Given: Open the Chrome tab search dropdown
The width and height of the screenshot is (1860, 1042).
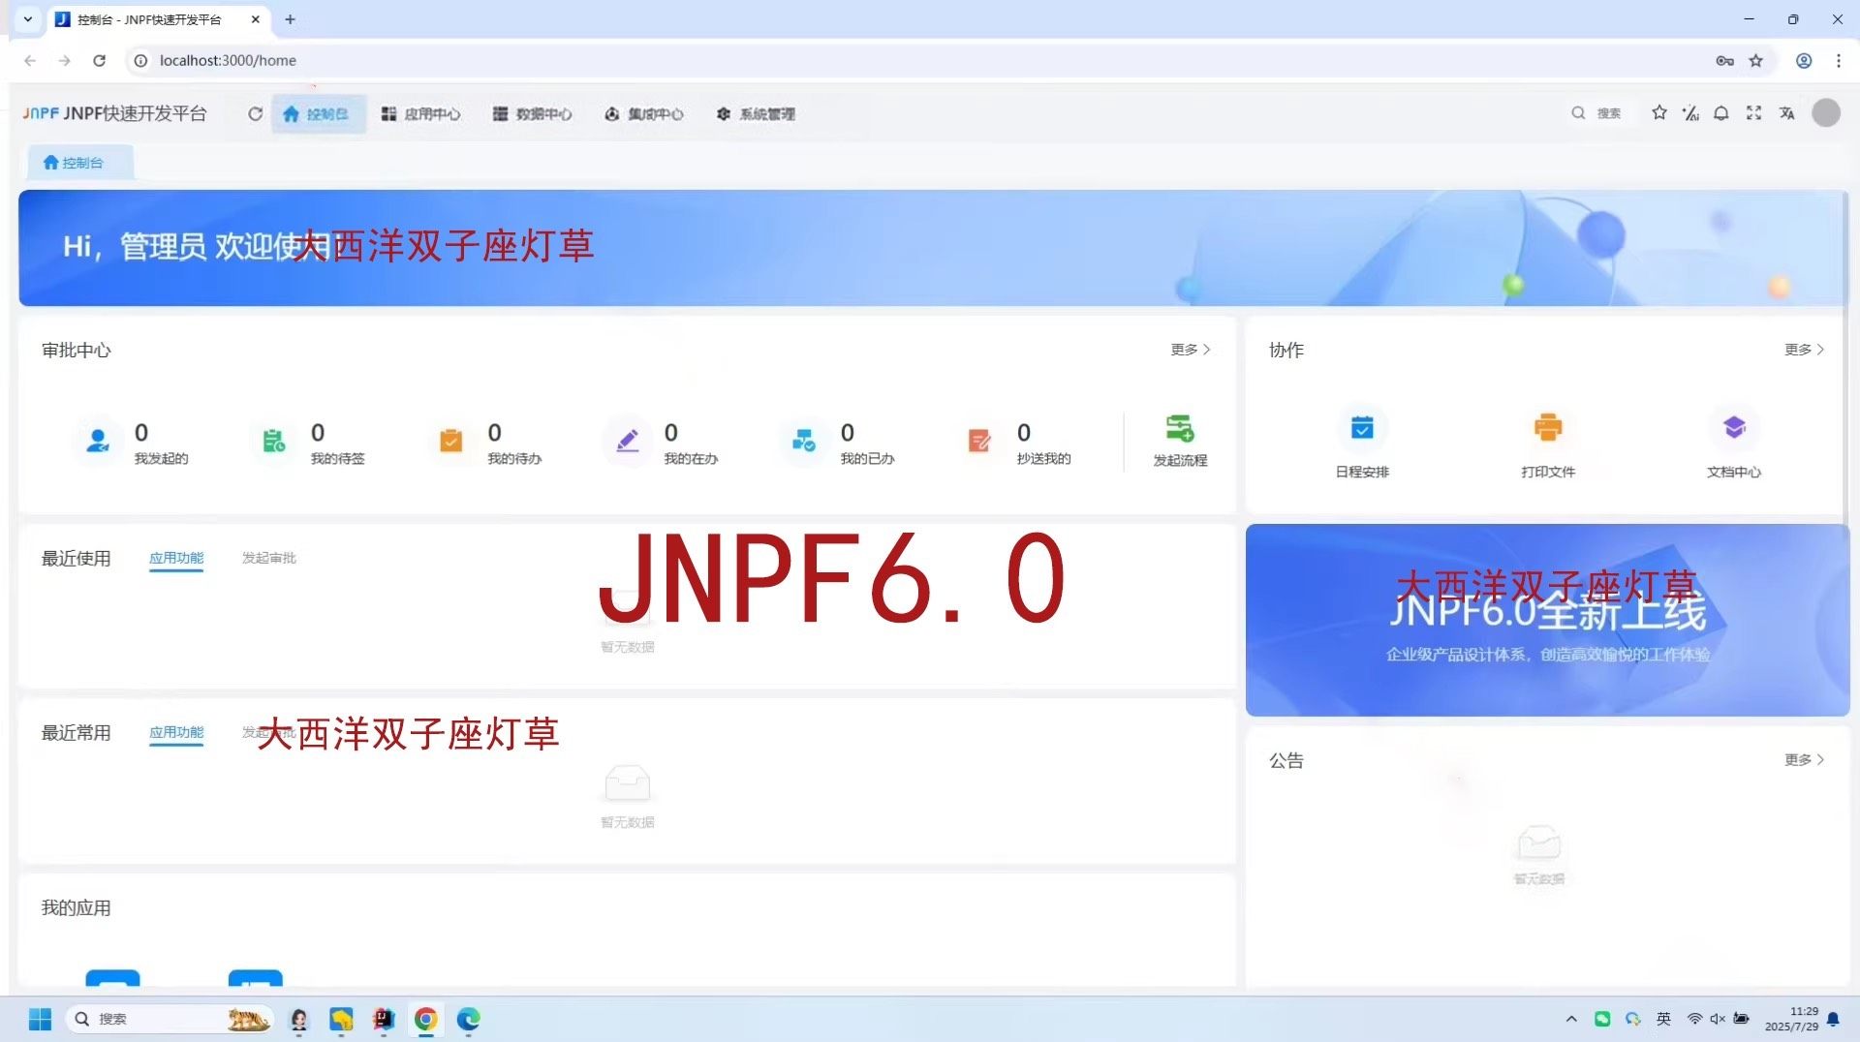Looking at the screenshot, I should tap(28, 19).
